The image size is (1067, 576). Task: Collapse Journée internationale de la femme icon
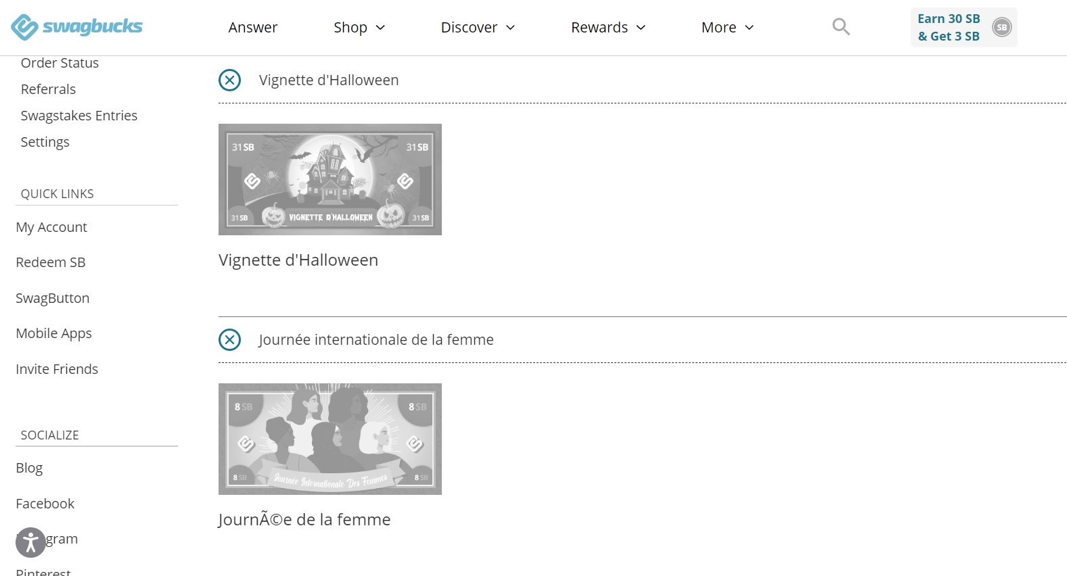(x=230, y=340)
